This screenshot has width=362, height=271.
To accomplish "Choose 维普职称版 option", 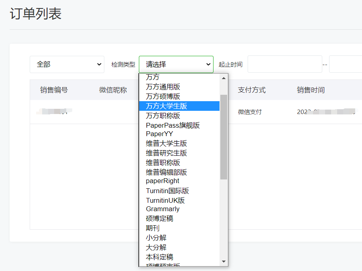I will [x=179, y=163].
